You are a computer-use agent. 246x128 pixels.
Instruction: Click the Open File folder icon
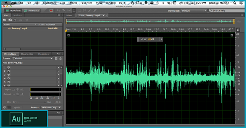(x=5, y=20)
